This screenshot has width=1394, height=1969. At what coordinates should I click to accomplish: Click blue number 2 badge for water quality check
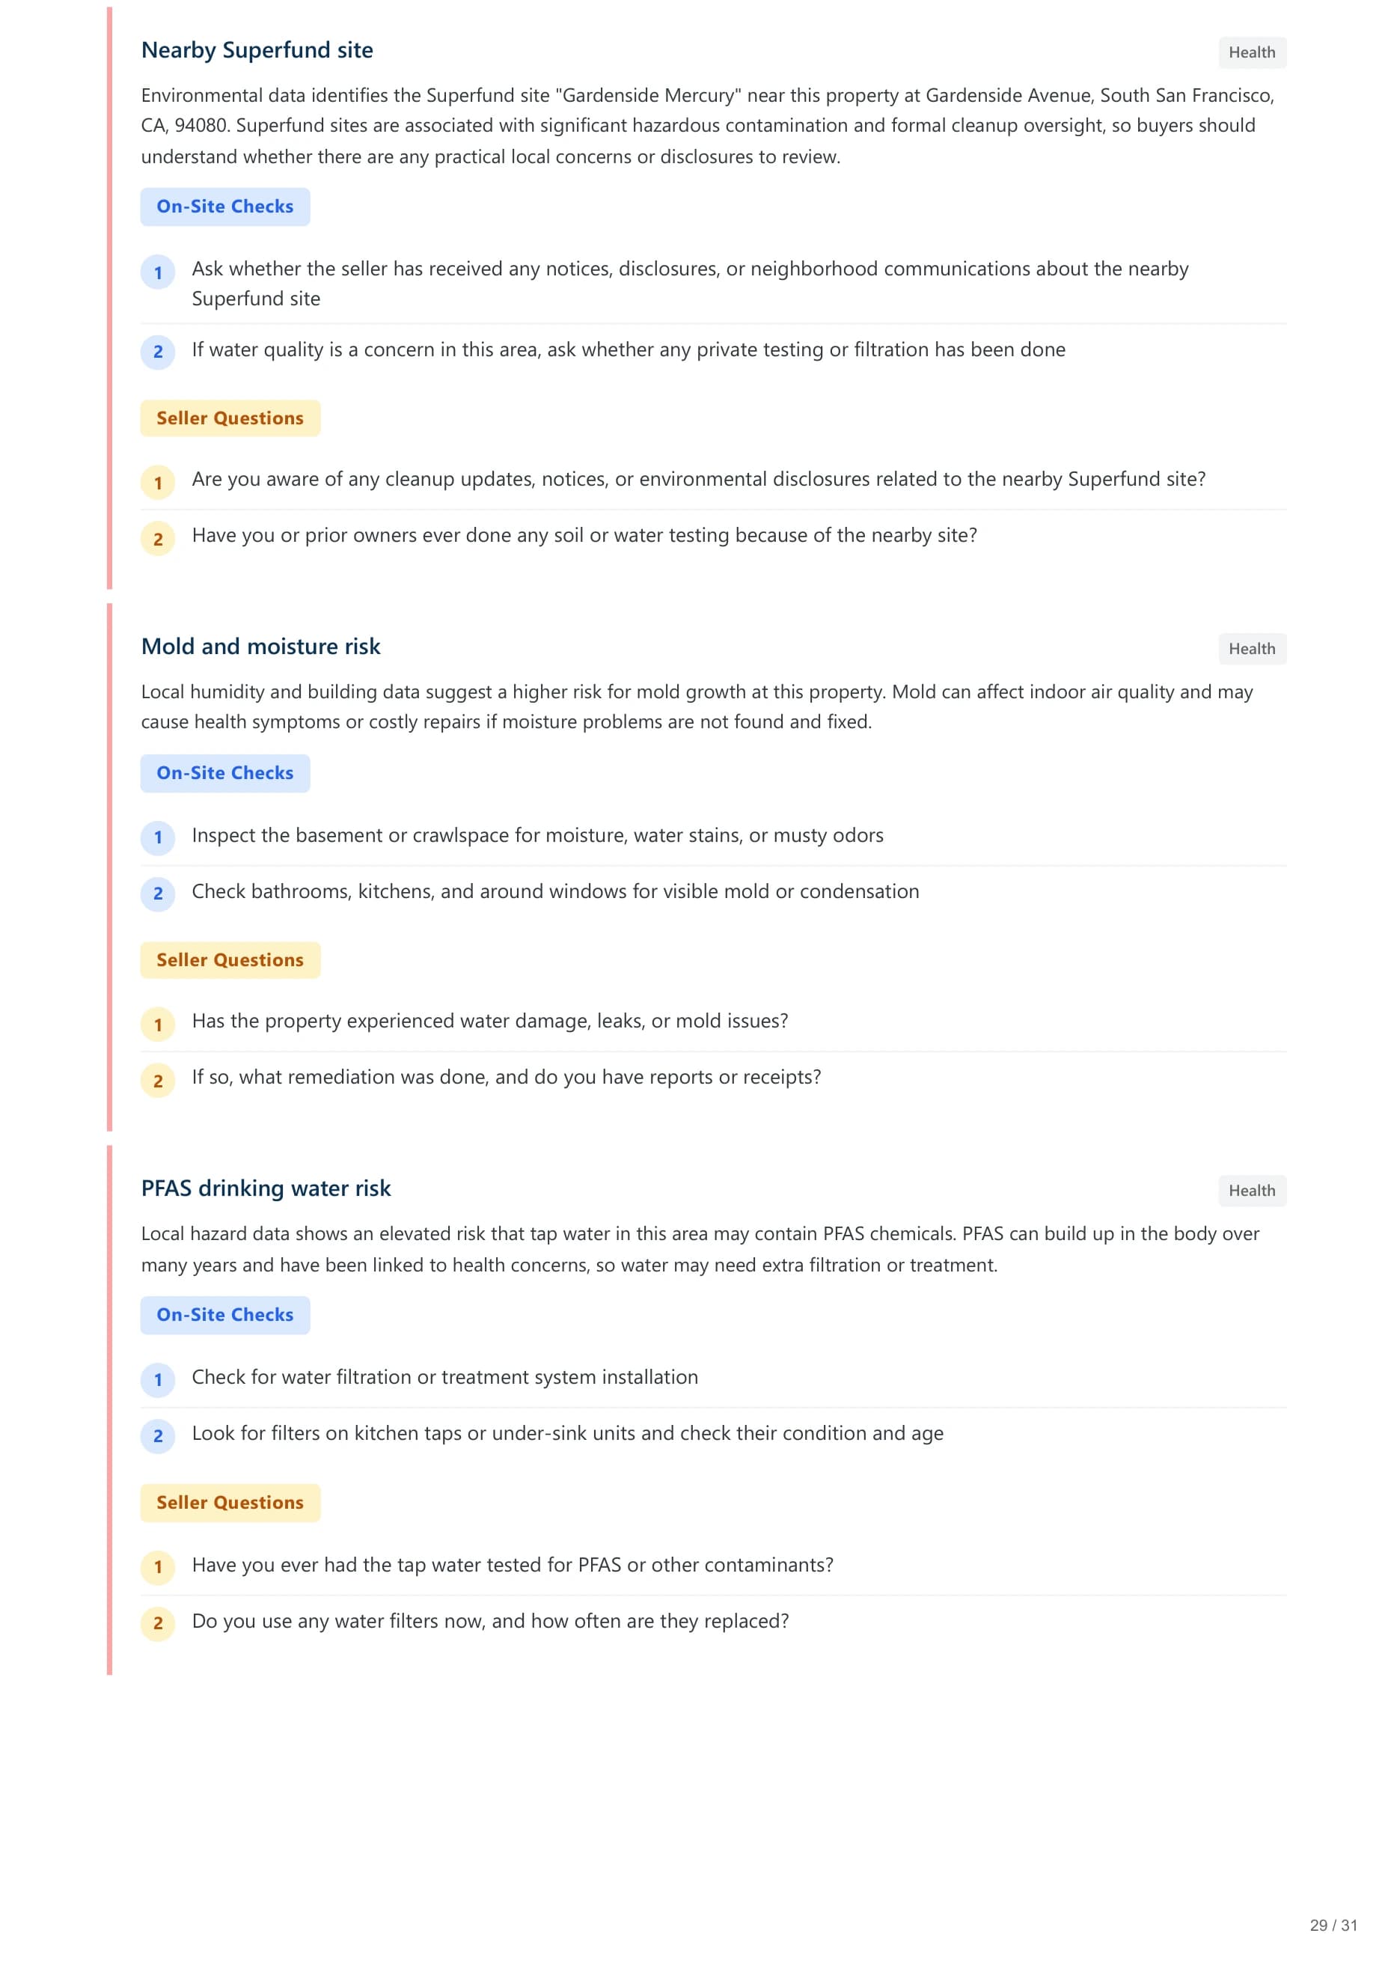[158, 352]
